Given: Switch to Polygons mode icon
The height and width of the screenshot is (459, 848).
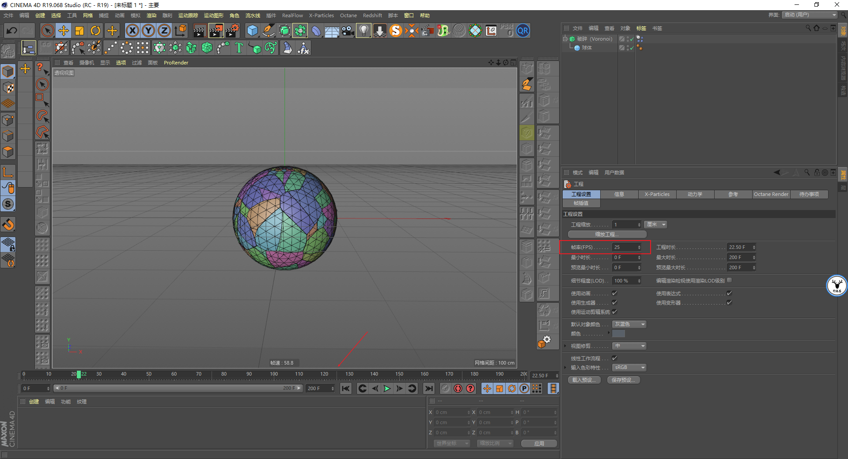Looking at the screenshot, I should [x=8, y=152].
